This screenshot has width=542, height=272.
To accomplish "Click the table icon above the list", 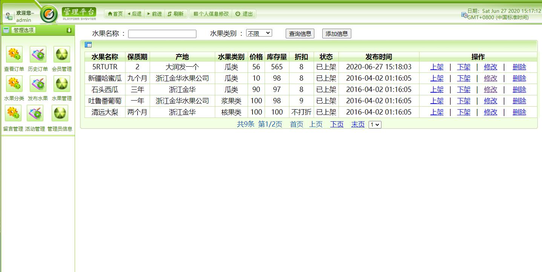I will pos(88,44).
